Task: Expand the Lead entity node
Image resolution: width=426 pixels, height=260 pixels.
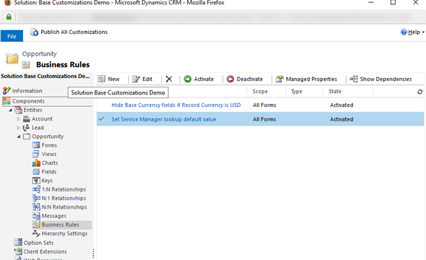Action: click(18, 127)
